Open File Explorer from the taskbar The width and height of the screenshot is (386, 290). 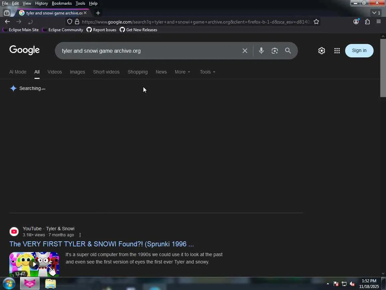[x=51, y=284]
